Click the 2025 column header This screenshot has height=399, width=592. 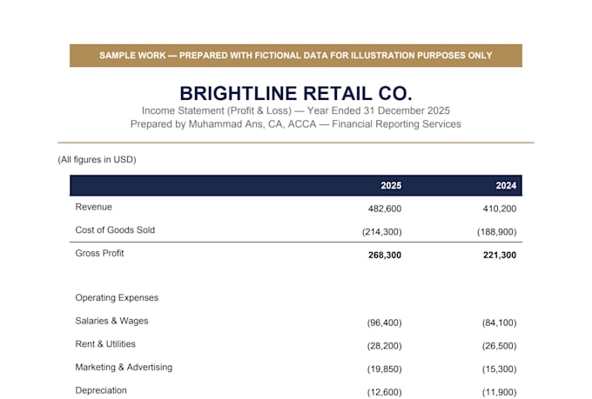coord(391,185)
